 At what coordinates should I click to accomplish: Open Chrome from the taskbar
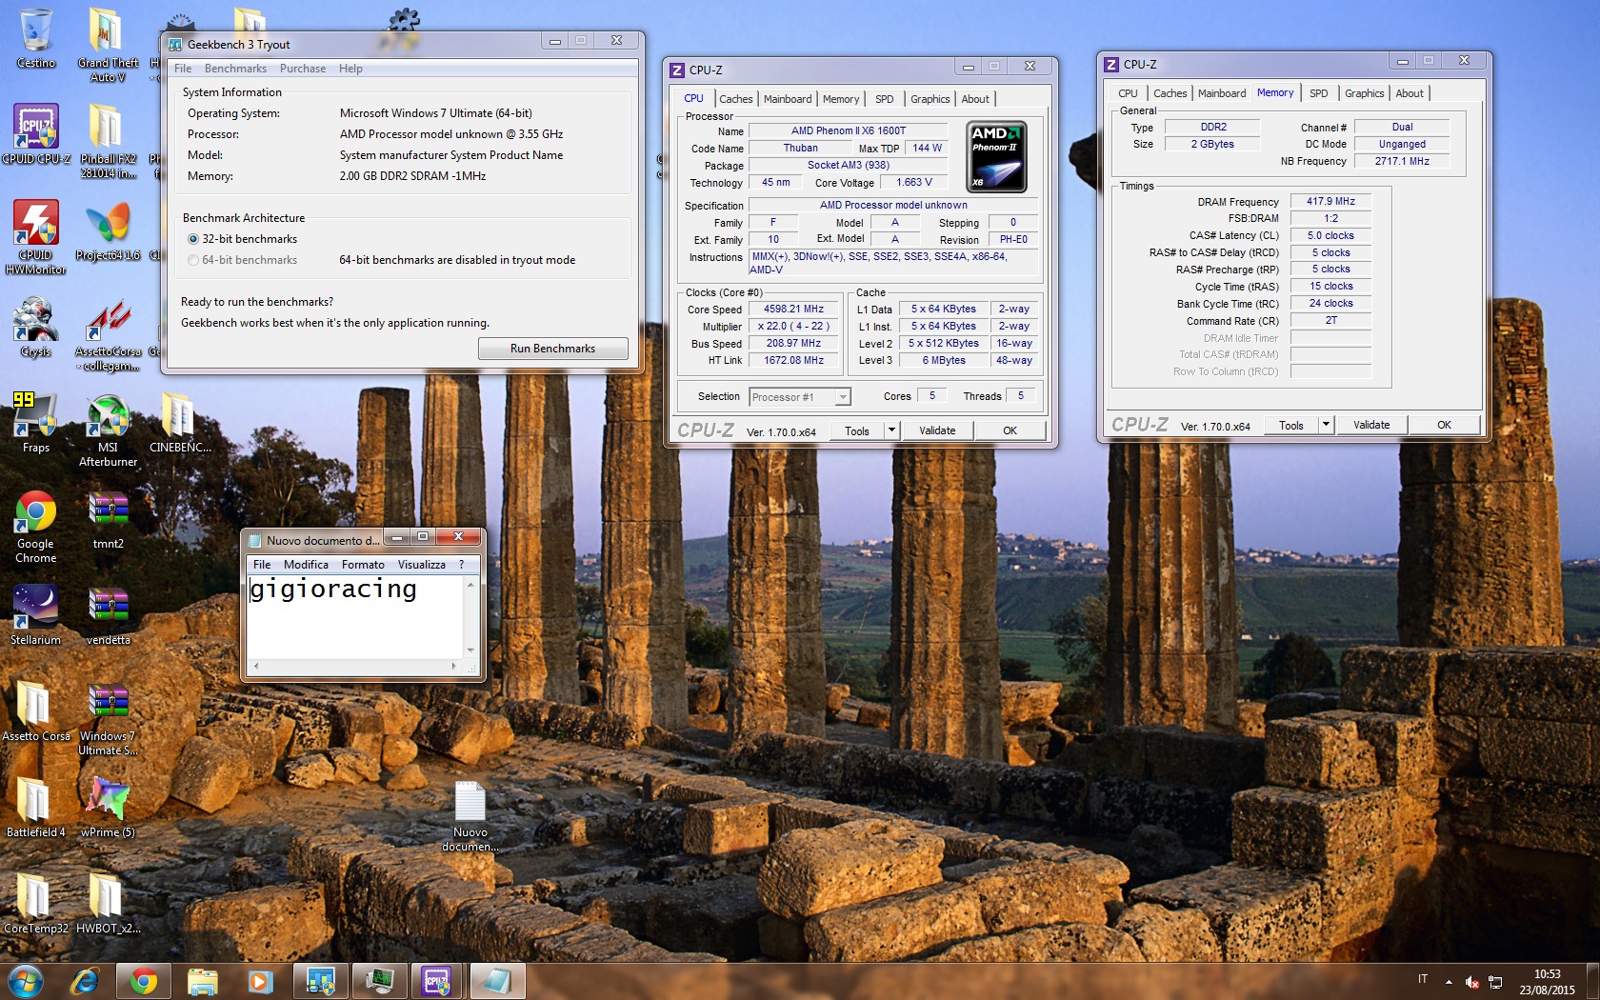coord(144,980)
